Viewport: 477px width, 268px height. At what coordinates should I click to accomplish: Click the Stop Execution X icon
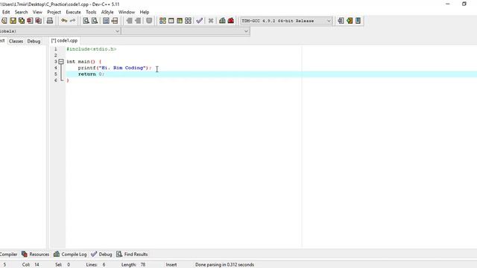(x=210, y=21)
